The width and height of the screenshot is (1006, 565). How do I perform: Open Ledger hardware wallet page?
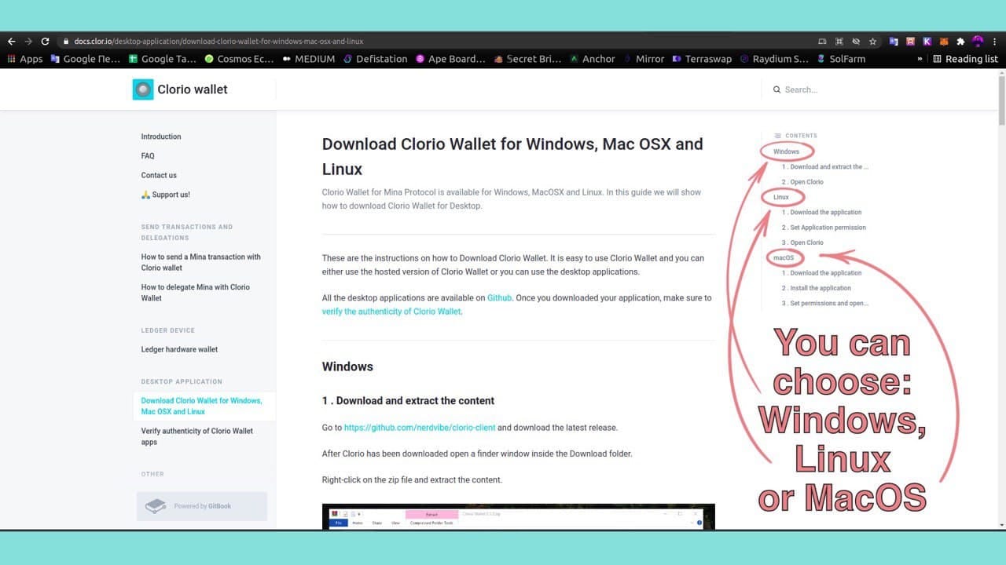(179, 349)
